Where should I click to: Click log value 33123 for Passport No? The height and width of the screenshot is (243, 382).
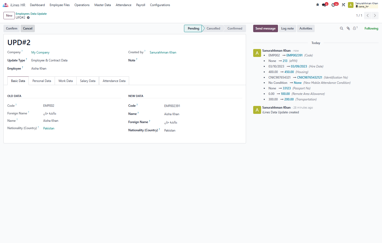point(287,88)
